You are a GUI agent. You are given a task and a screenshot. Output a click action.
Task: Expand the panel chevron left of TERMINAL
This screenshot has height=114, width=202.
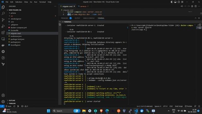(x=60, y=22)
